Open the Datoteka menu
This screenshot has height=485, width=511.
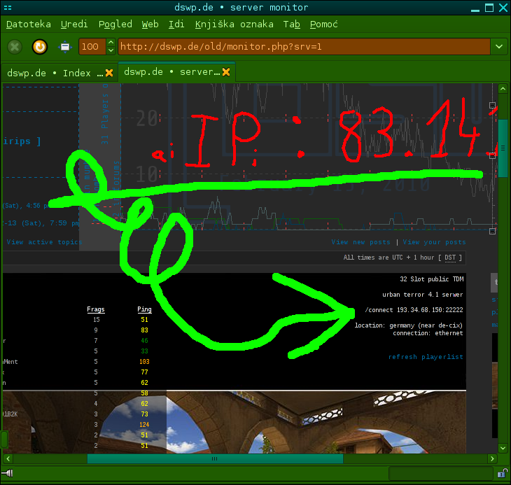pos(28,24)
